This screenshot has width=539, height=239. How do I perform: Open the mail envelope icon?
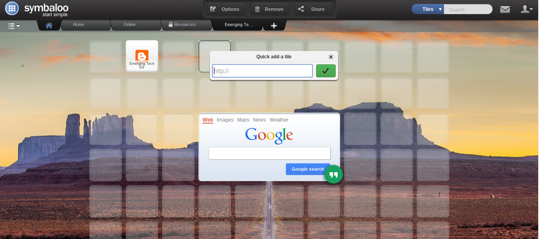coord(505,9)
